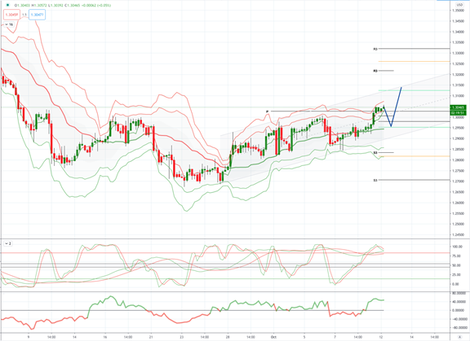
Task: Click the red sell price button 1.30458
Action: coord(11,15)
